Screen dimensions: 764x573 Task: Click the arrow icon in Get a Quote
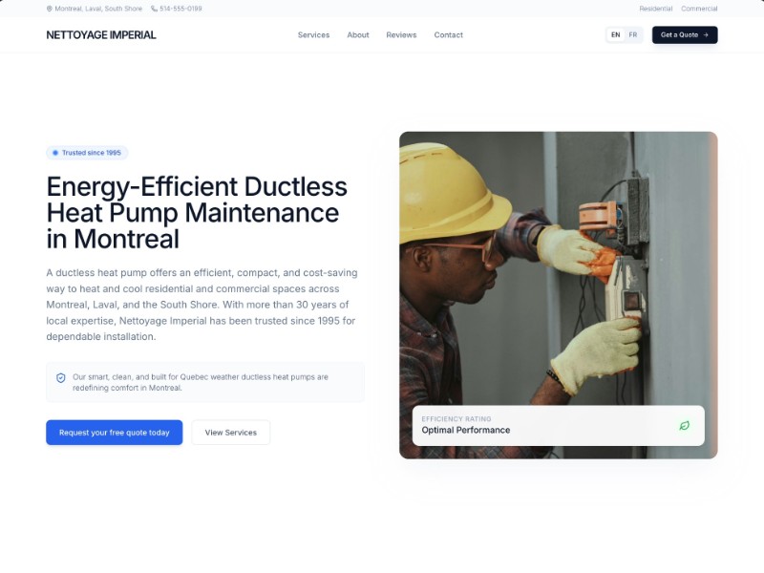[706, 35]
